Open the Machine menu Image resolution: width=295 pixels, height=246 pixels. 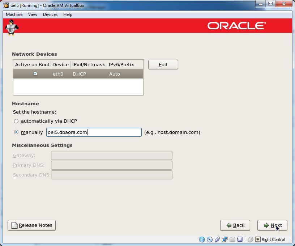tap(14, 14)
